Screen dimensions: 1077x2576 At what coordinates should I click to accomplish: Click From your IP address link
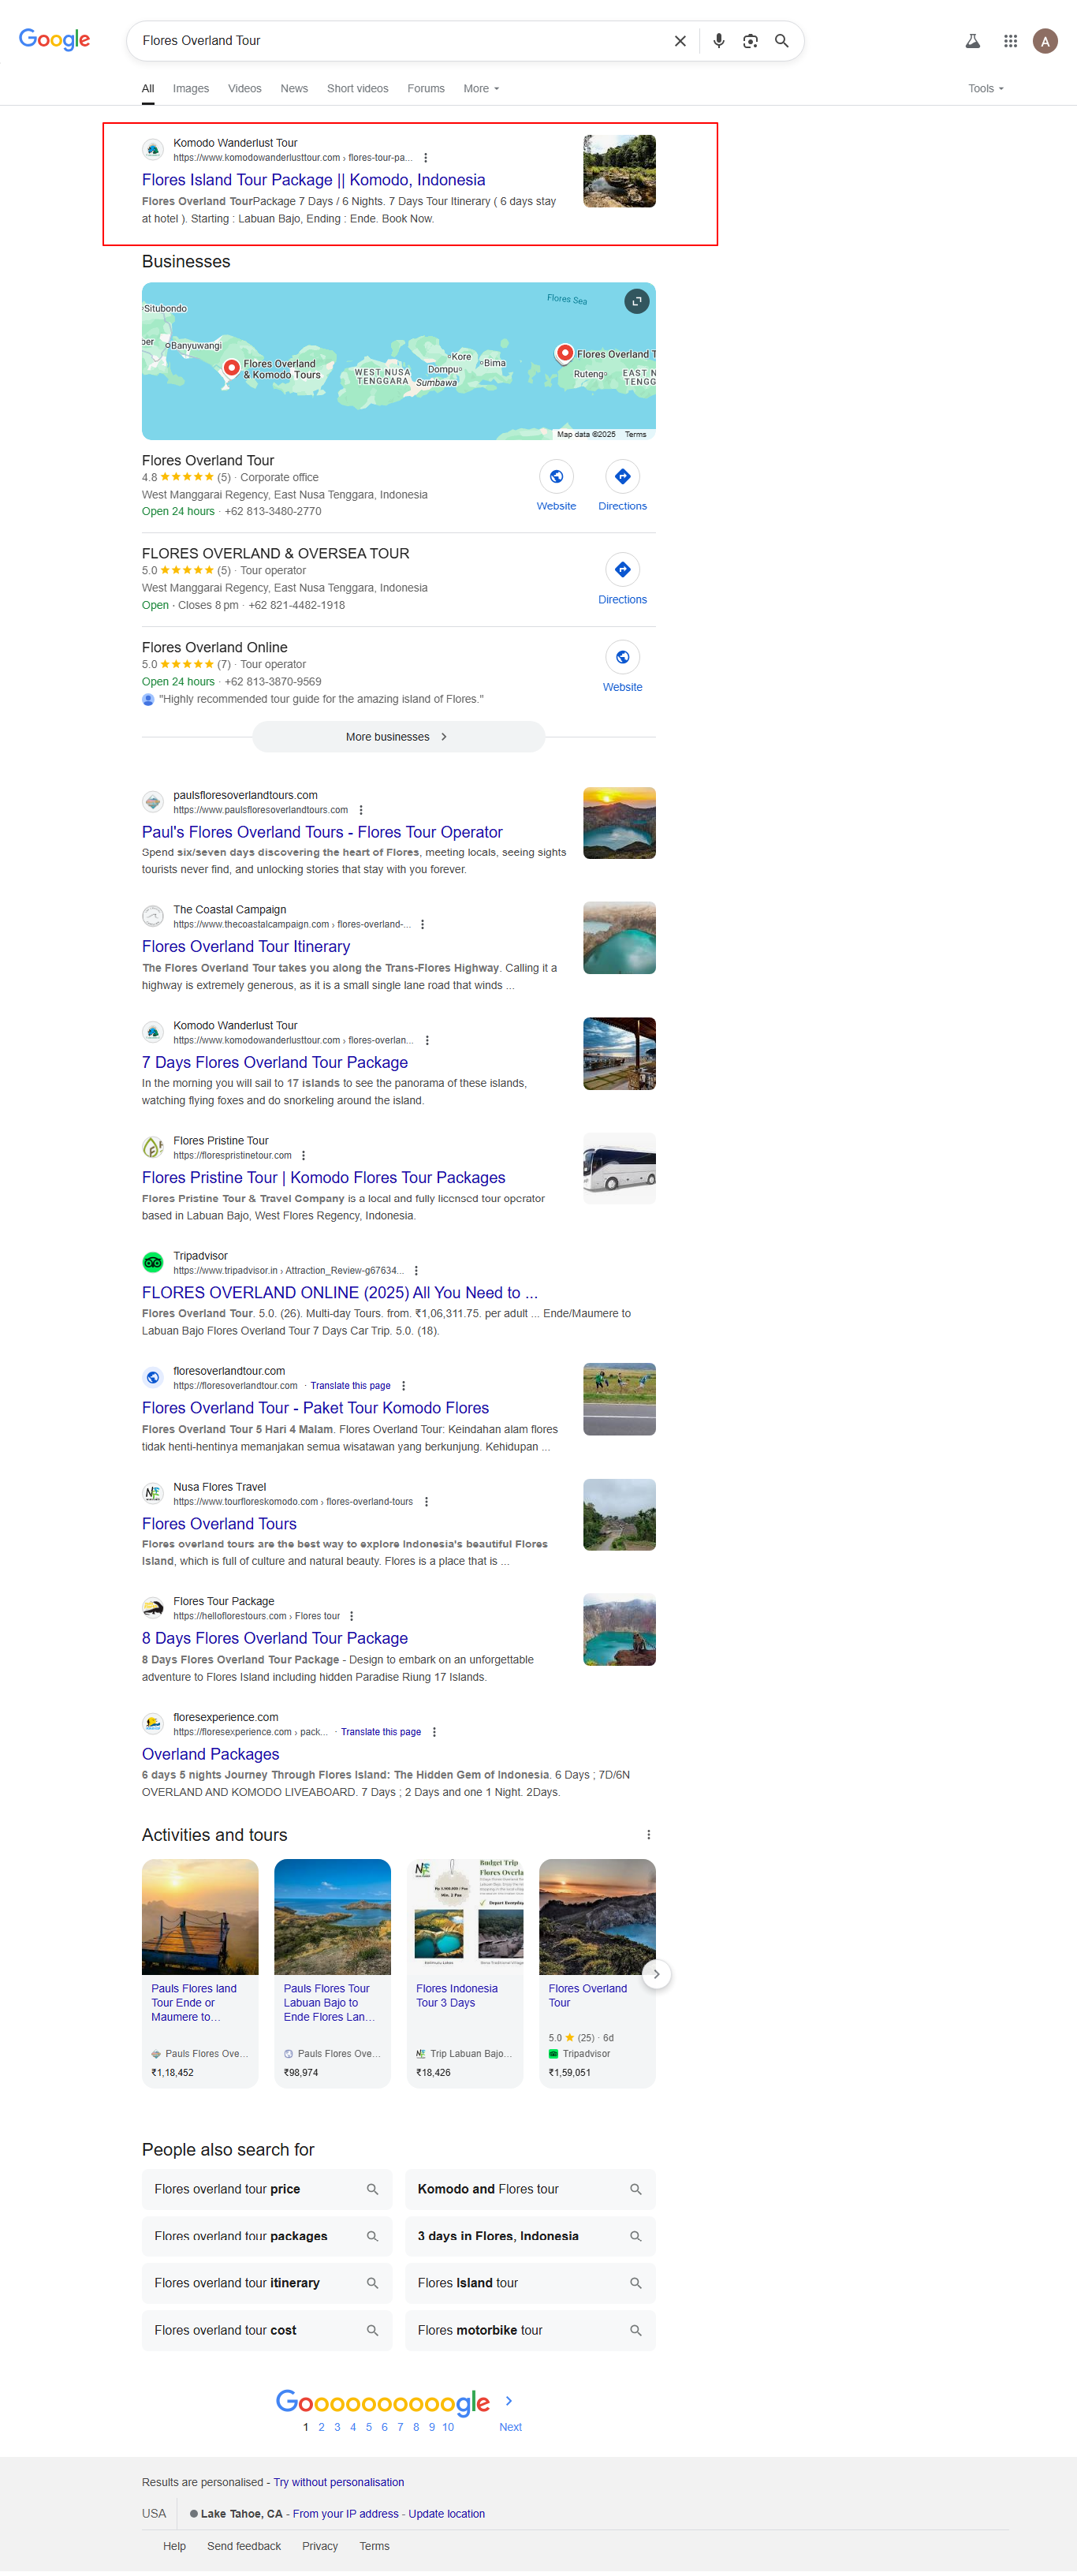[x=345, y=2513]
